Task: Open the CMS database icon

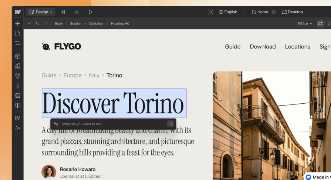Action: [x=63, y=12]
